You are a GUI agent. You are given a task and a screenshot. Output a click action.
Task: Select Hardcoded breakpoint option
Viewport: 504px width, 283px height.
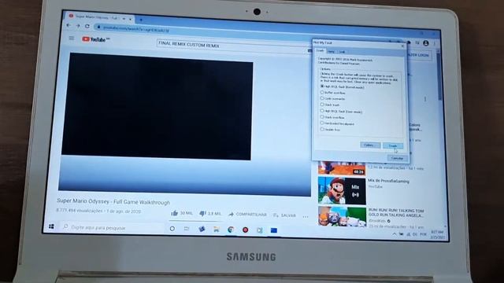337,123
